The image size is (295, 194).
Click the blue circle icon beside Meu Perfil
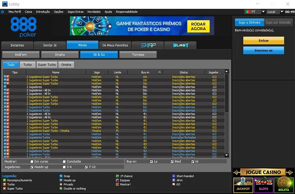tap(3, 12)
